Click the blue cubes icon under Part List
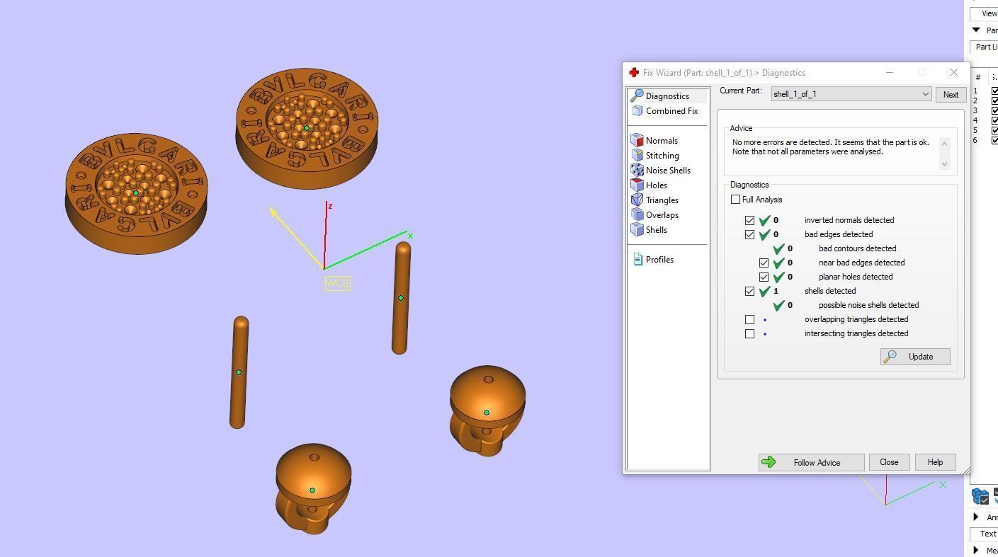Viewport: 998px width, 557px height. click(980, 496)
